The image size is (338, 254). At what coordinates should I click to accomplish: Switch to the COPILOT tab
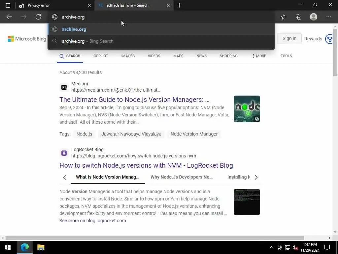[101, 56]
